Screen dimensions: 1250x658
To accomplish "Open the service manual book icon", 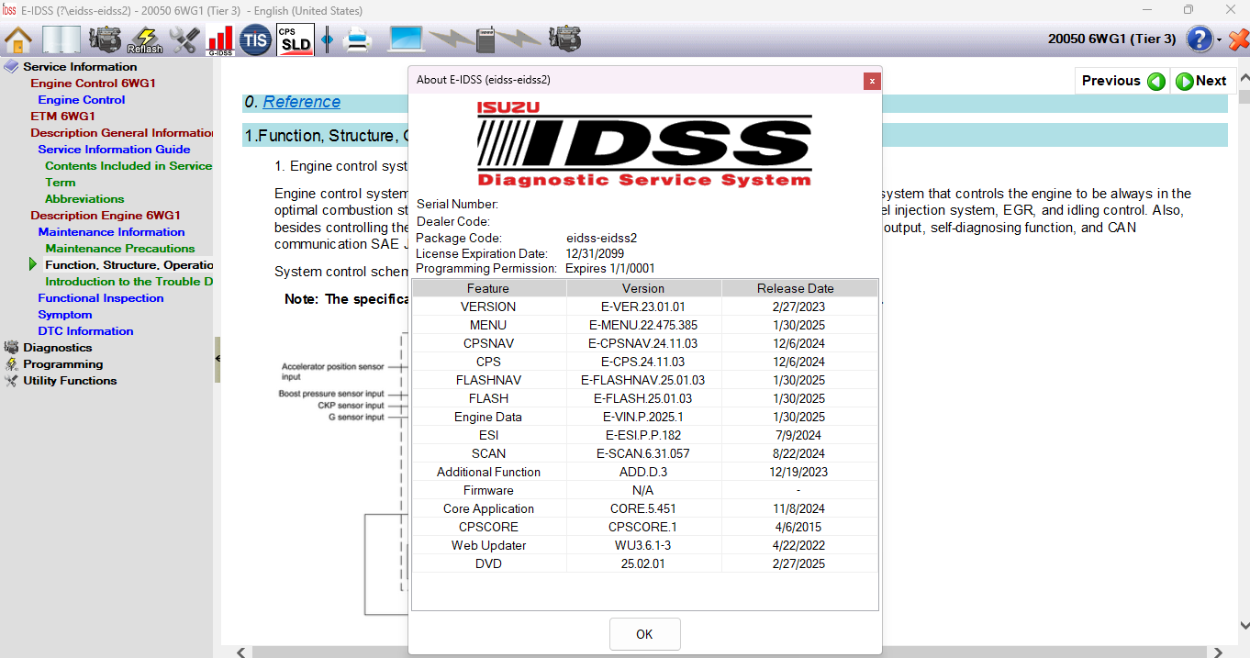I will coord(61,39).
